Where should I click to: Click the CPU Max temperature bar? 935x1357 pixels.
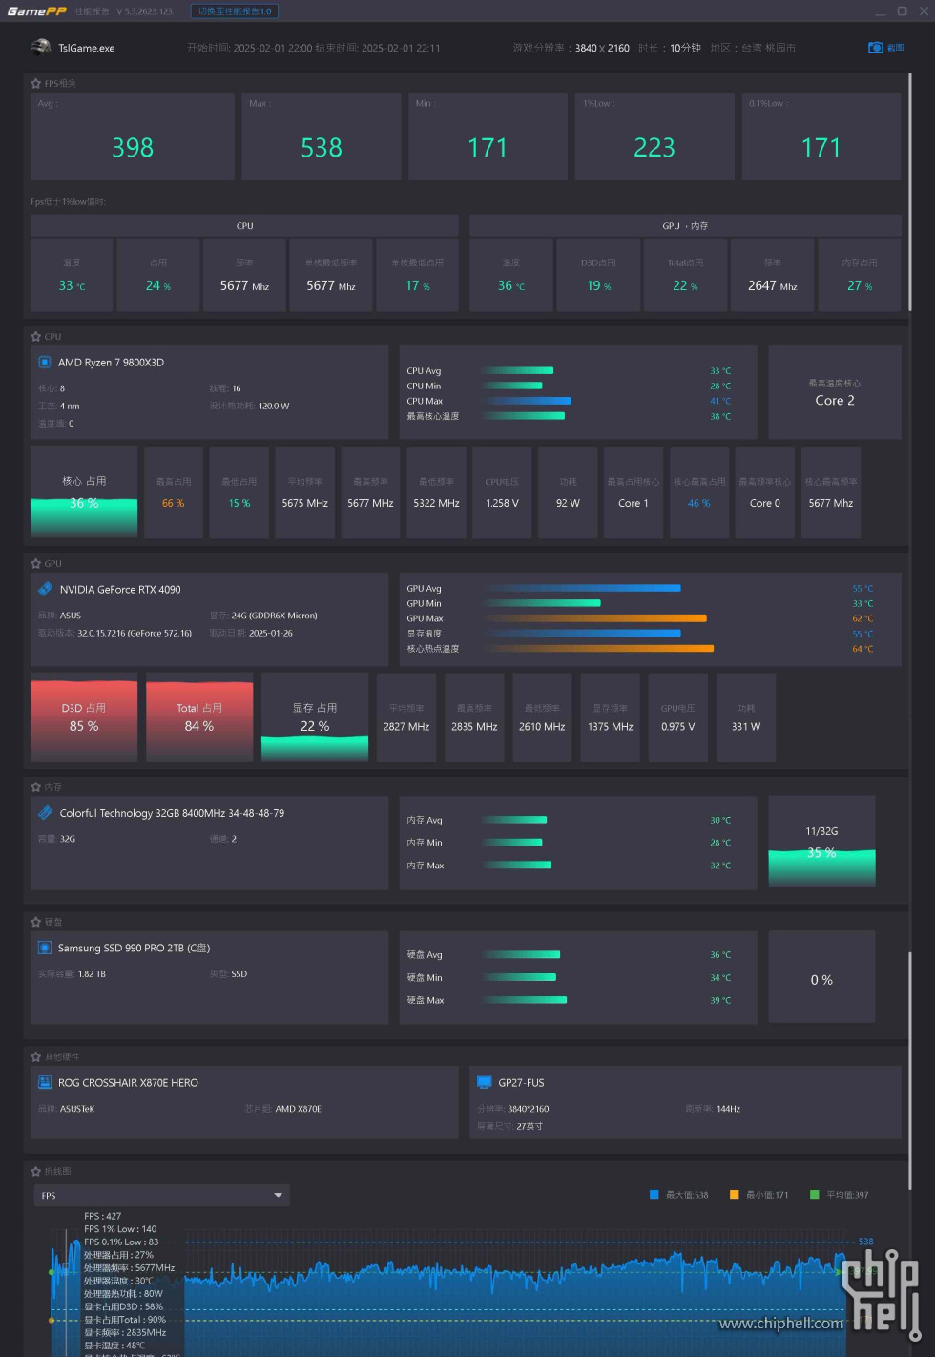[x=527, y=401]
